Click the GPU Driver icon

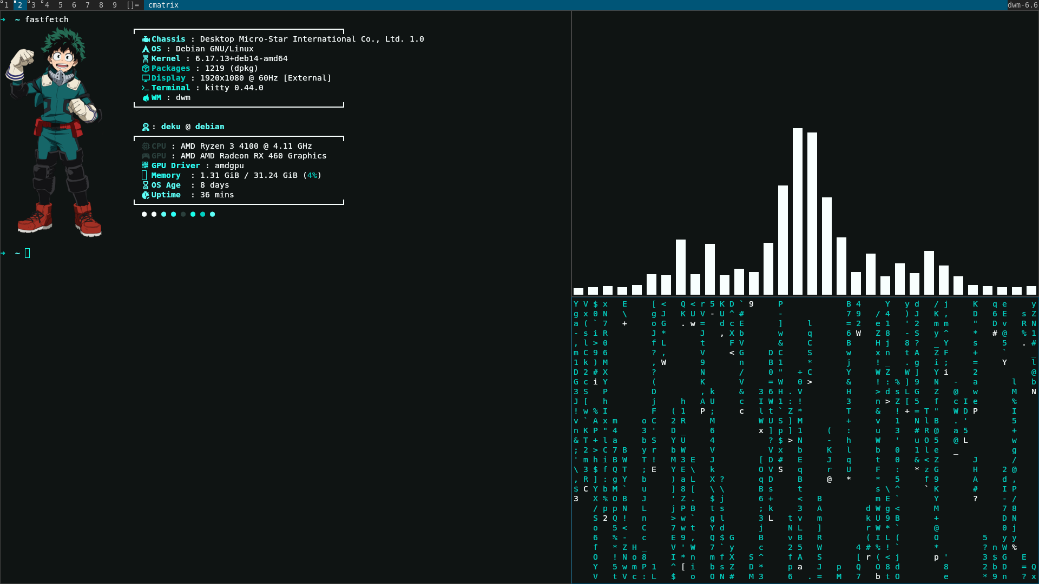pyautogui.click(x=145, y=165)
